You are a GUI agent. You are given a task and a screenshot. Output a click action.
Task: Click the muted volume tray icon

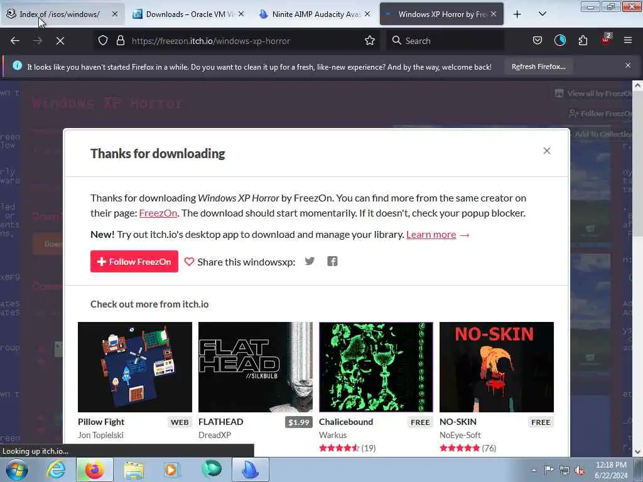click(x=580, y=470)
